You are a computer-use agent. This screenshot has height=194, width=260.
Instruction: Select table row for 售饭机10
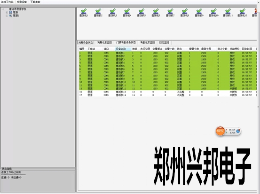click(168, 82)
